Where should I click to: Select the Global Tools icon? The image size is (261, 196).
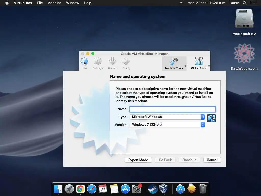click(x=199, y=61)
